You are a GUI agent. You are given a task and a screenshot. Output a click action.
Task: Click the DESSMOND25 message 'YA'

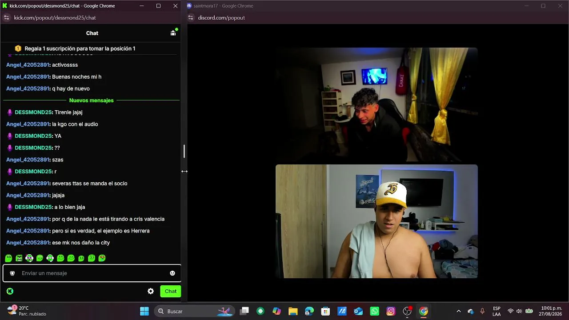pyautogui.click(x=58, y=136)
